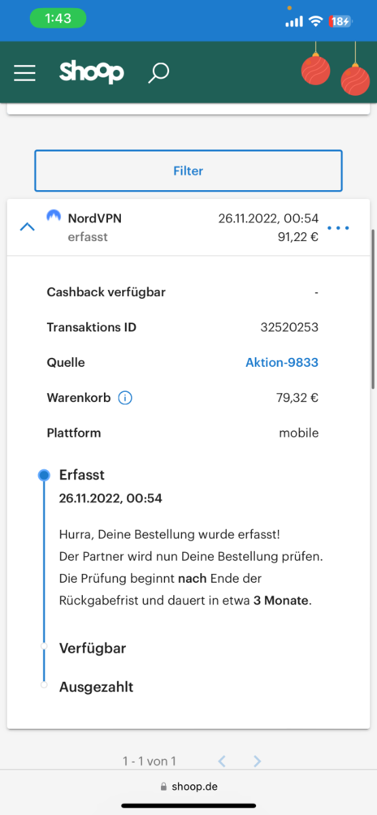Tap the Shoop logo
Viewport: 377px width, 815px height.
point(92,72)
